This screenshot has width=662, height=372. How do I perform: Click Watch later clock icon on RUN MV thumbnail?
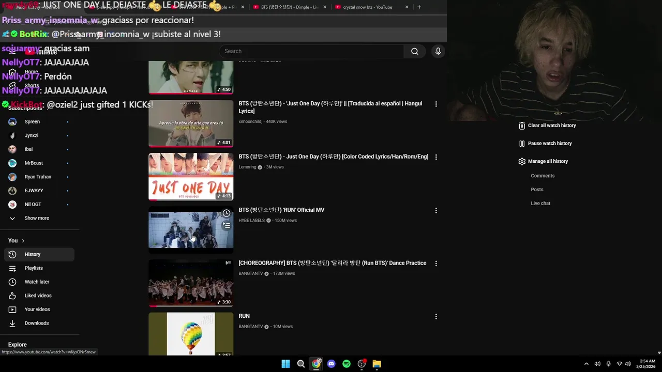(227, 213)
